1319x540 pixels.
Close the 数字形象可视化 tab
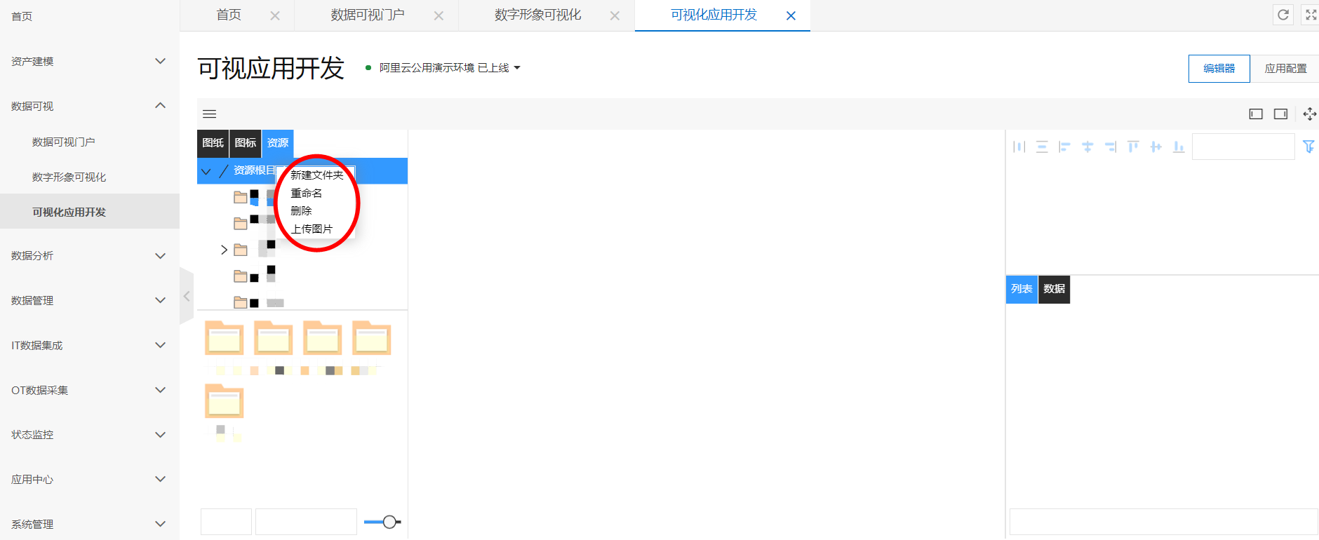pos(615,15)
